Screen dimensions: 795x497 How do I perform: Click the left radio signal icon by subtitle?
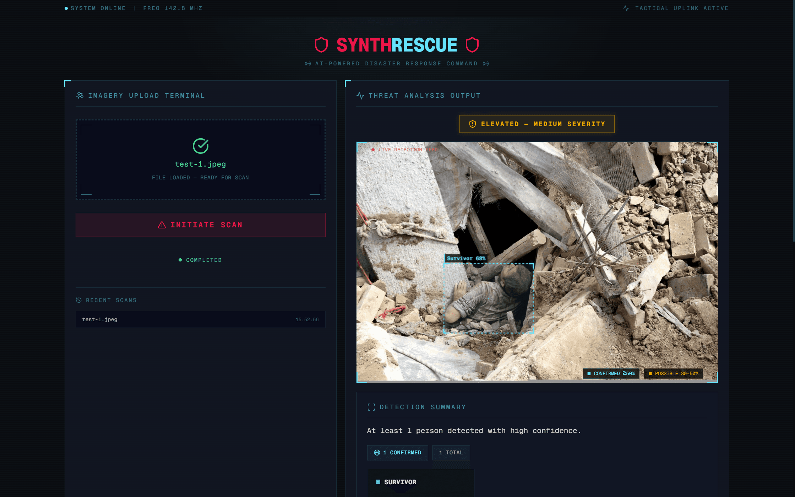(x=308, y=64)
